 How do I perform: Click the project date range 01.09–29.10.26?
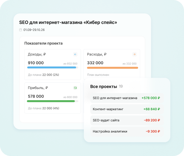[x=34, y=30]
